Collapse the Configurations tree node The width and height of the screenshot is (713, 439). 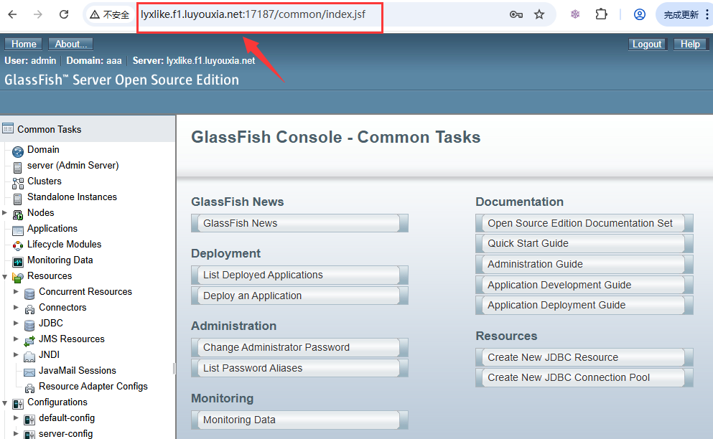pyautogui.click(x=4, y=402)
